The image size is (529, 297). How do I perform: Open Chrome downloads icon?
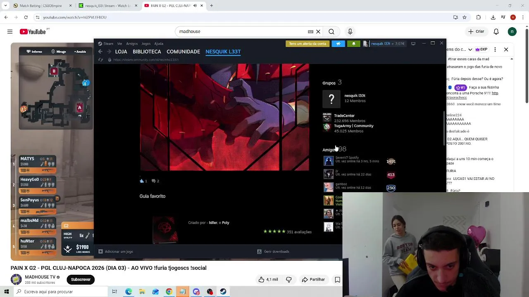493,17
